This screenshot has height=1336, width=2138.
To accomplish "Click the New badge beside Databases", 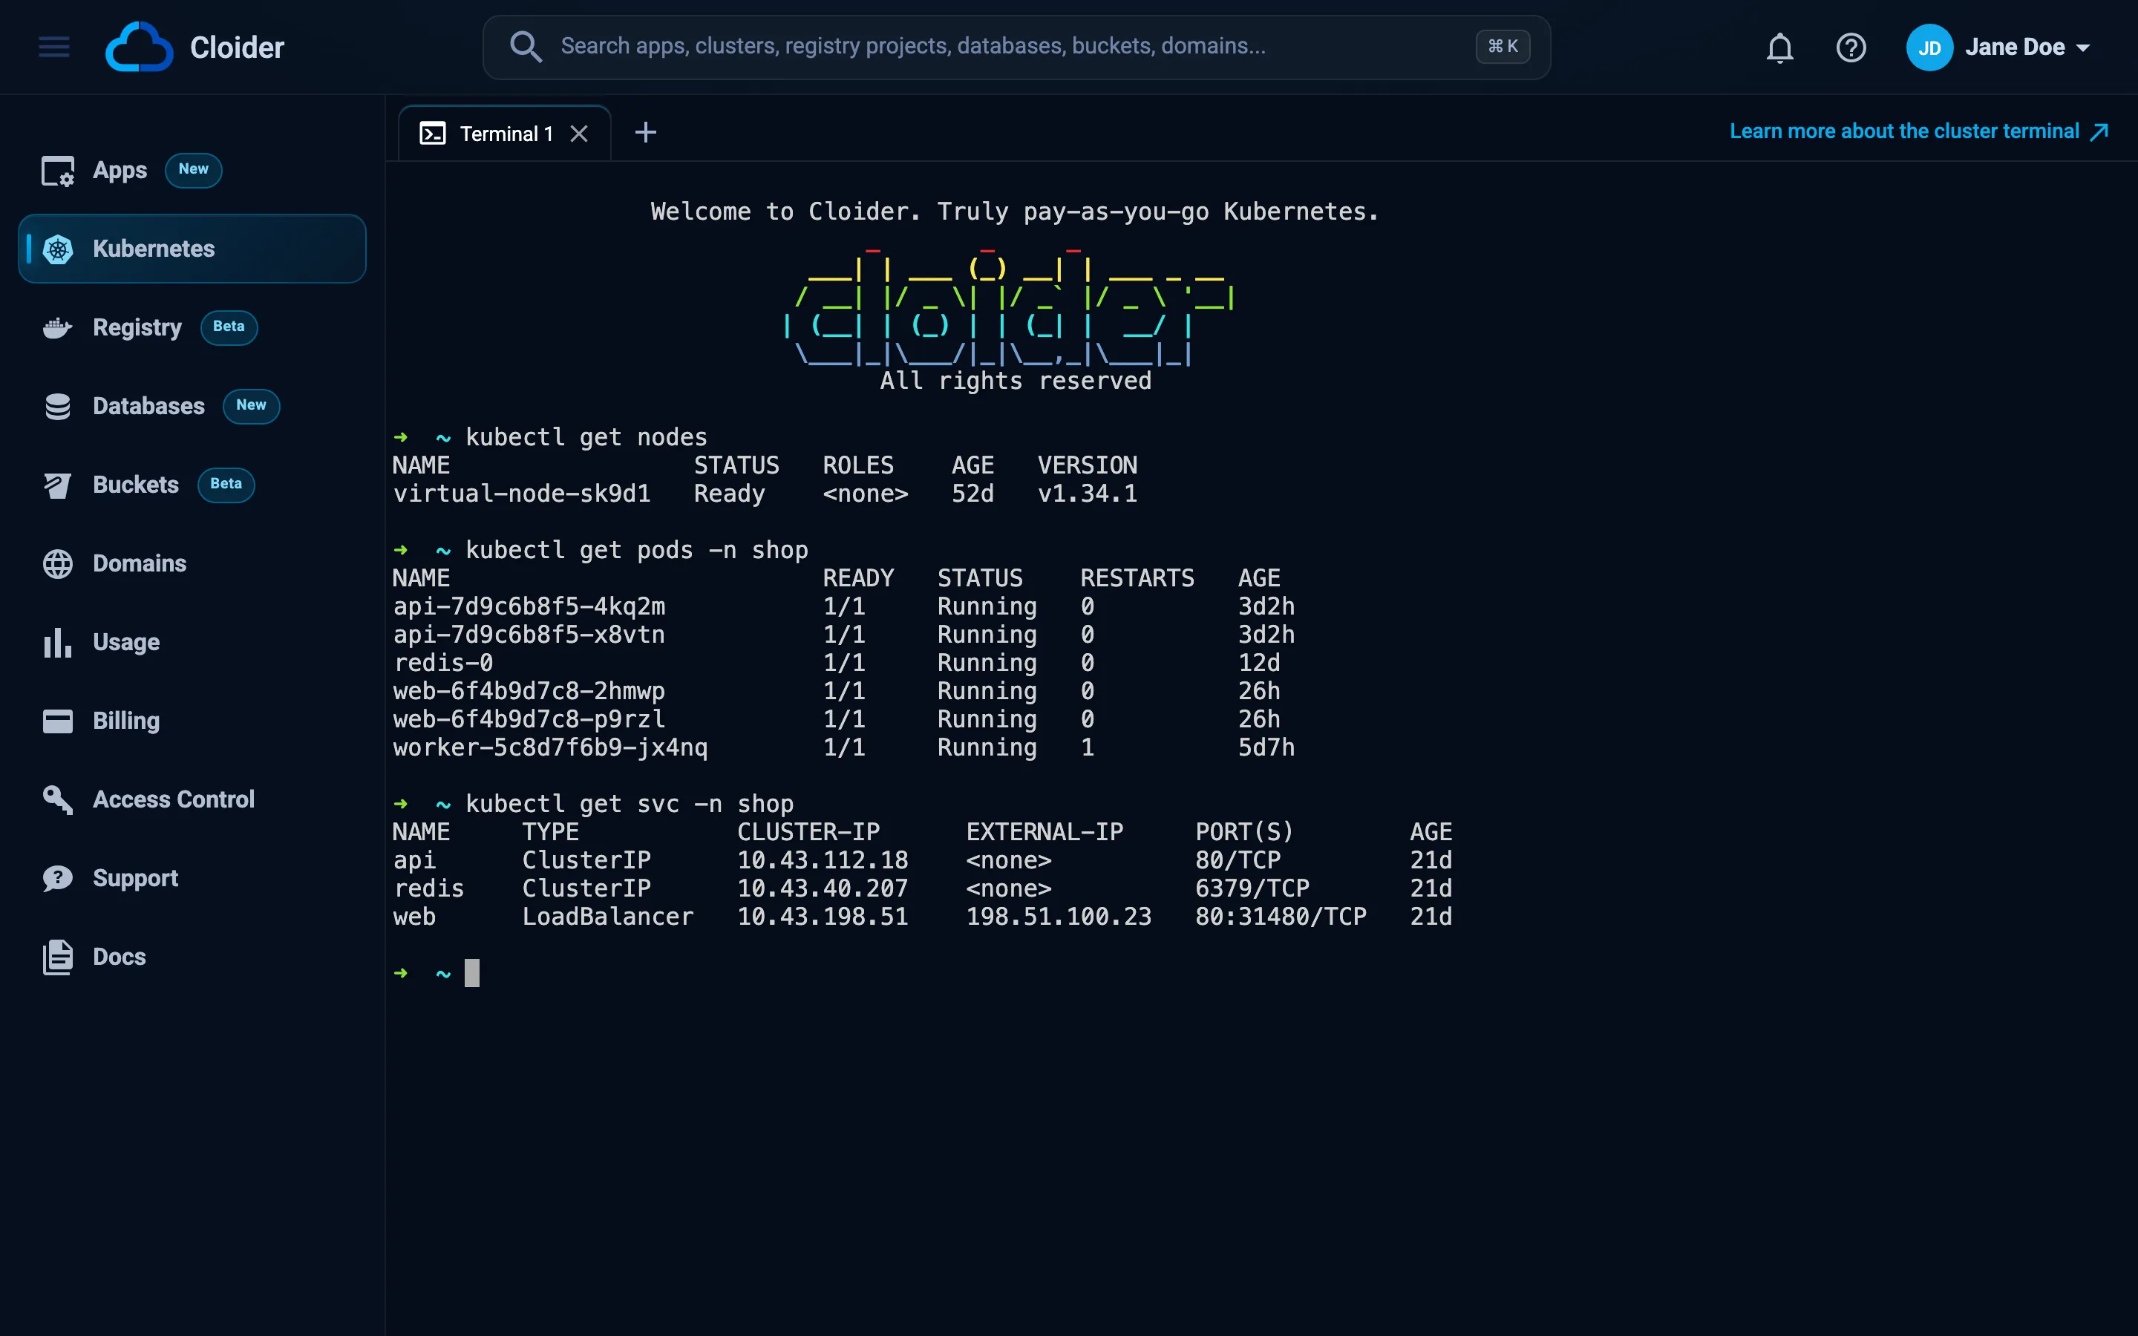I will (251, 405).
